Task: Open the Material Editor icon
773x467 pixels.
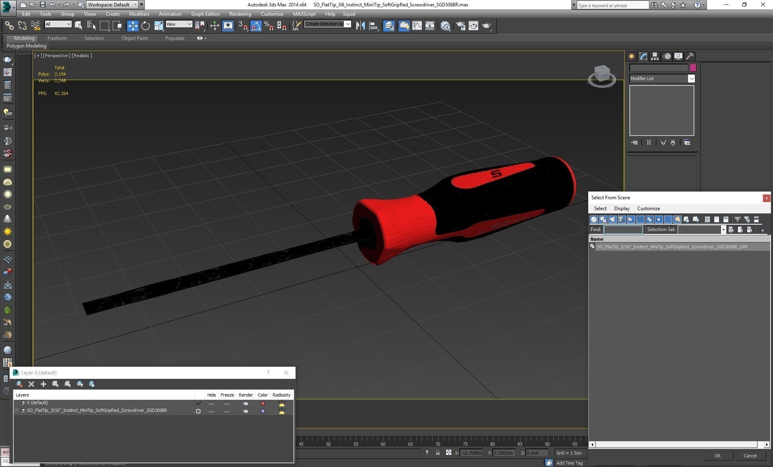Action: [x=445, y=26]
